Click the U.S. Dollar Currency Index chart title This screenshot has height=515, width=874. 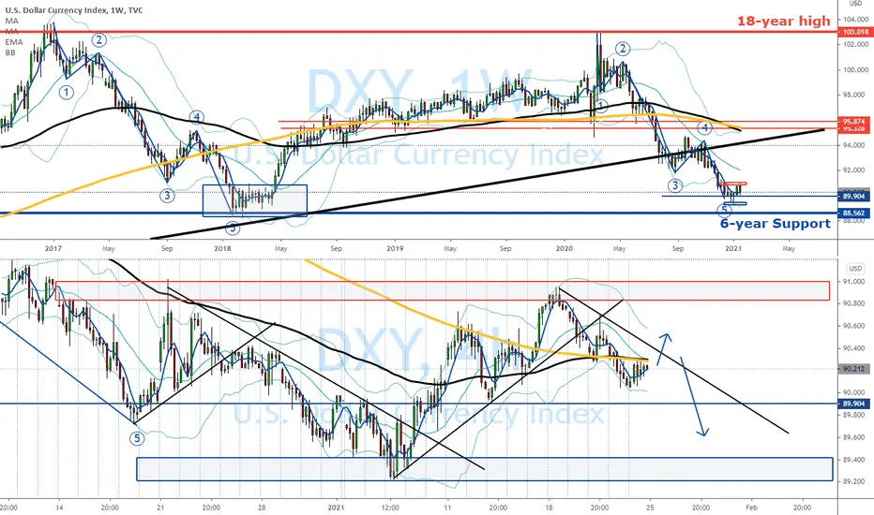click(73, 10)
